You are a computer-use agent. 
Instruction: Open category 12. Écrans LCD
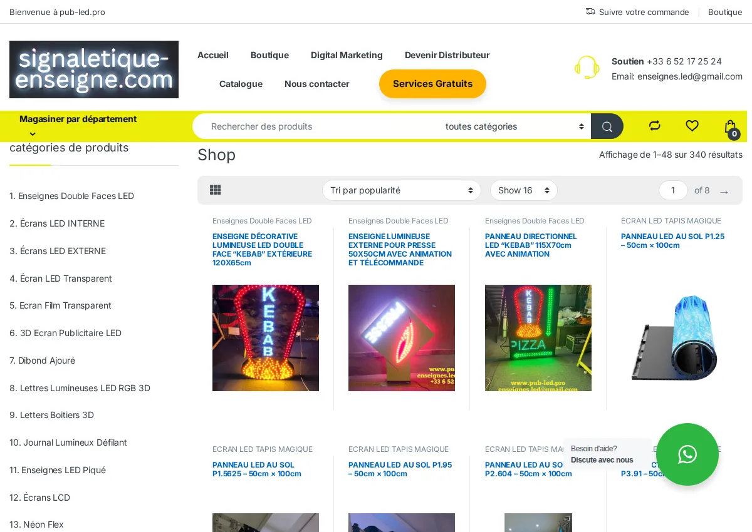pos(39,498)
